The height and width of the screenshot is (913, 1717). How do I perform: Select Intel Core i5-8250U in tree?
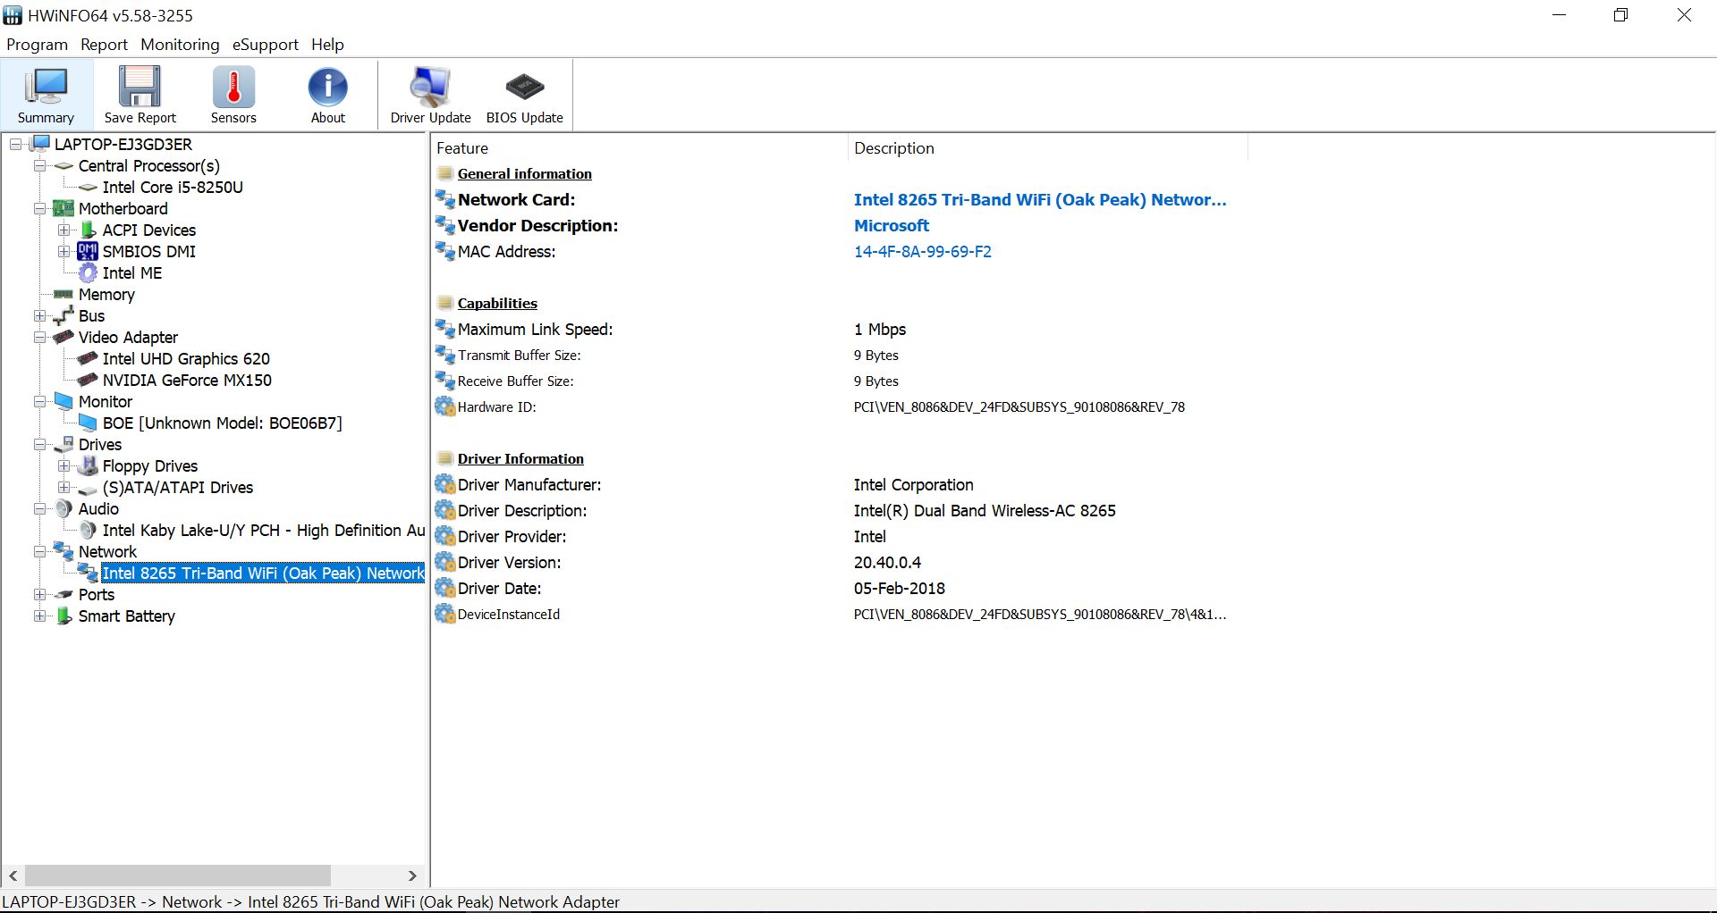pos(173,187)
